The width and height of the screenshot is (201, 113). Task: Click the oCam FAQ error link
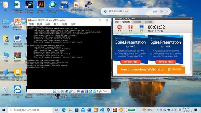pyautogui.click(x=128, y=34)
